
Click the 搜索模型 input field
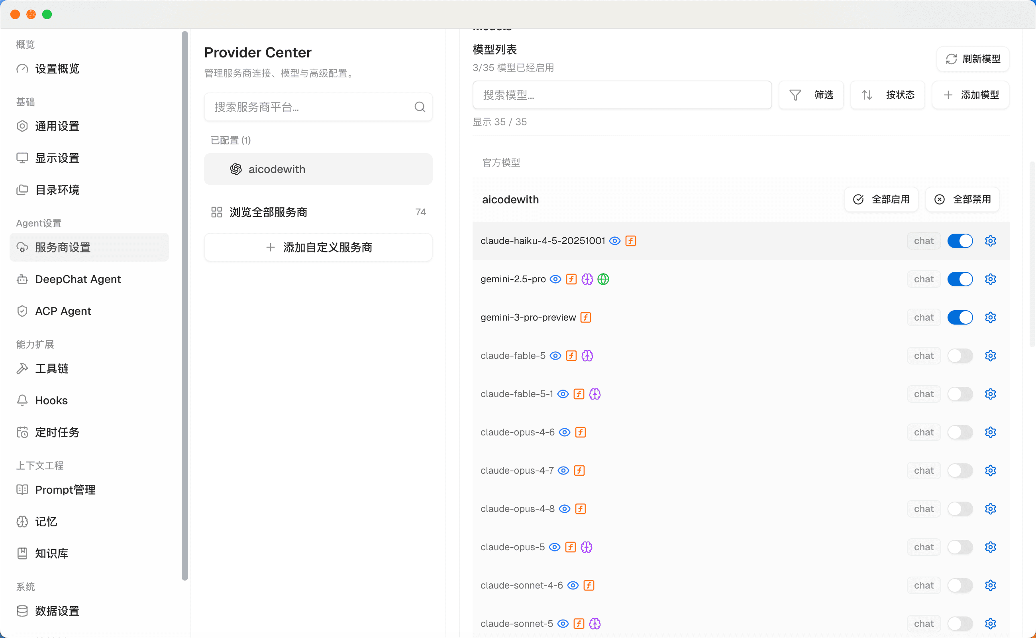(x=622, y=95)
